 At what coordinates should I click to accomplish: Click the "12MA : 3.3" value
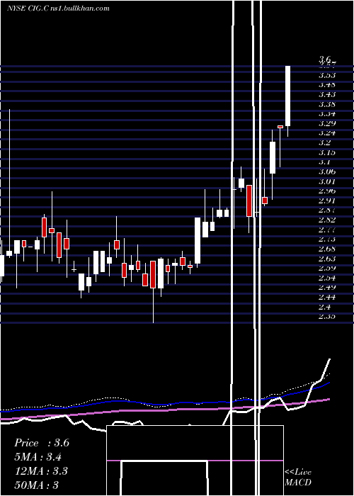pyautogui.click(x=41, y=471)
